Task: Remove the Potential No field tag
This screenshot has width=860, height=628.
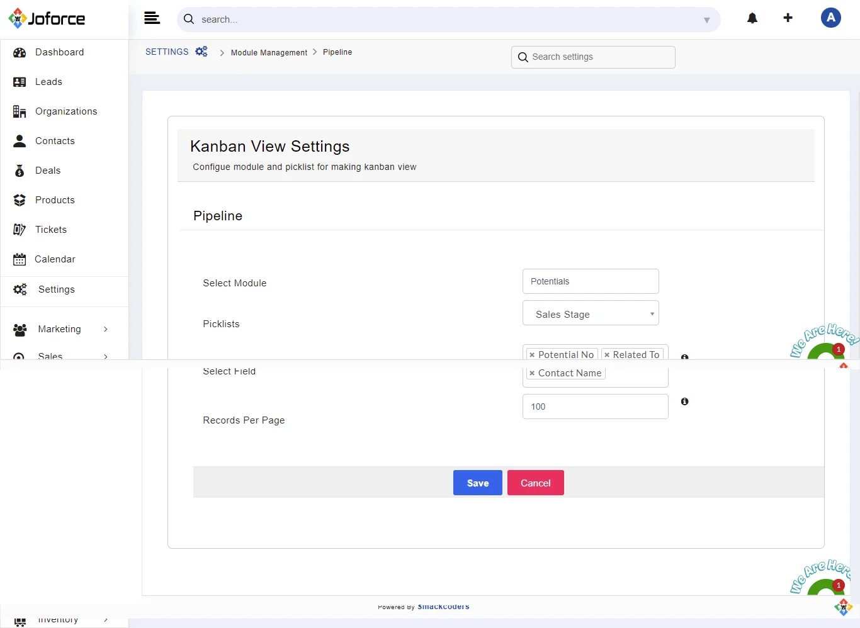Action: [532, 355]
